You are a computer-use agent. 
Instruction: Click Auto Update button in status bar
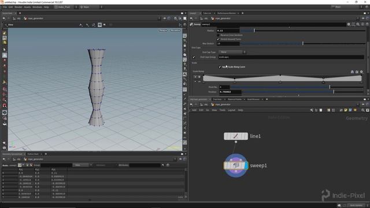pyautogui.click(x=356, y=206)
